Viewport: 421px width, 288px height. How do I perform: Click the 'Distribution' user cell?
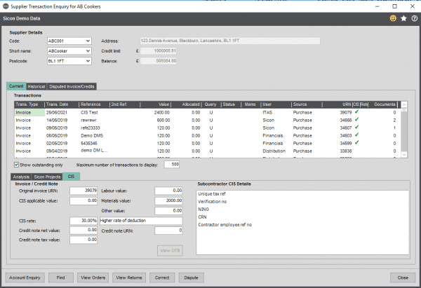click(x=274, y=151)
